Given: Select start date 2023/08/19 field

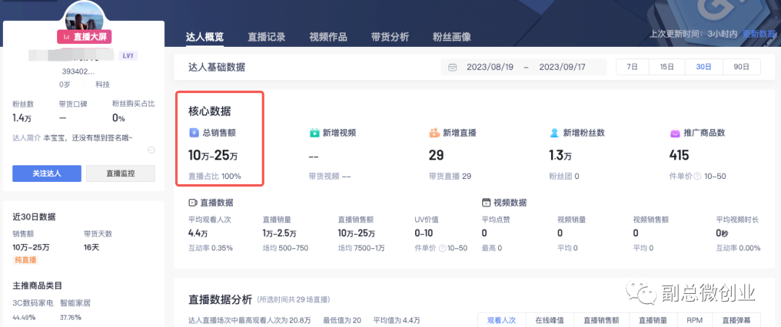Looking at the screenshot, I should click(x=490, y=67).
